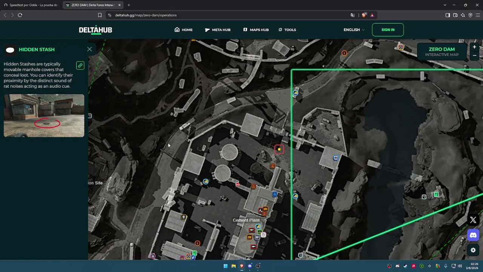The image size is (483, 272).
Task: Open volume control in system tray
Action: click(x=460, y=266)
